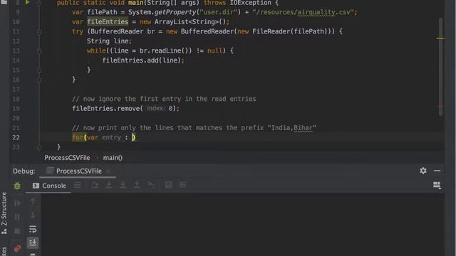This screenshot has height=256, width=456.
Task: Click the comment "now ignore the first entry"
Action: coord(133,99)
